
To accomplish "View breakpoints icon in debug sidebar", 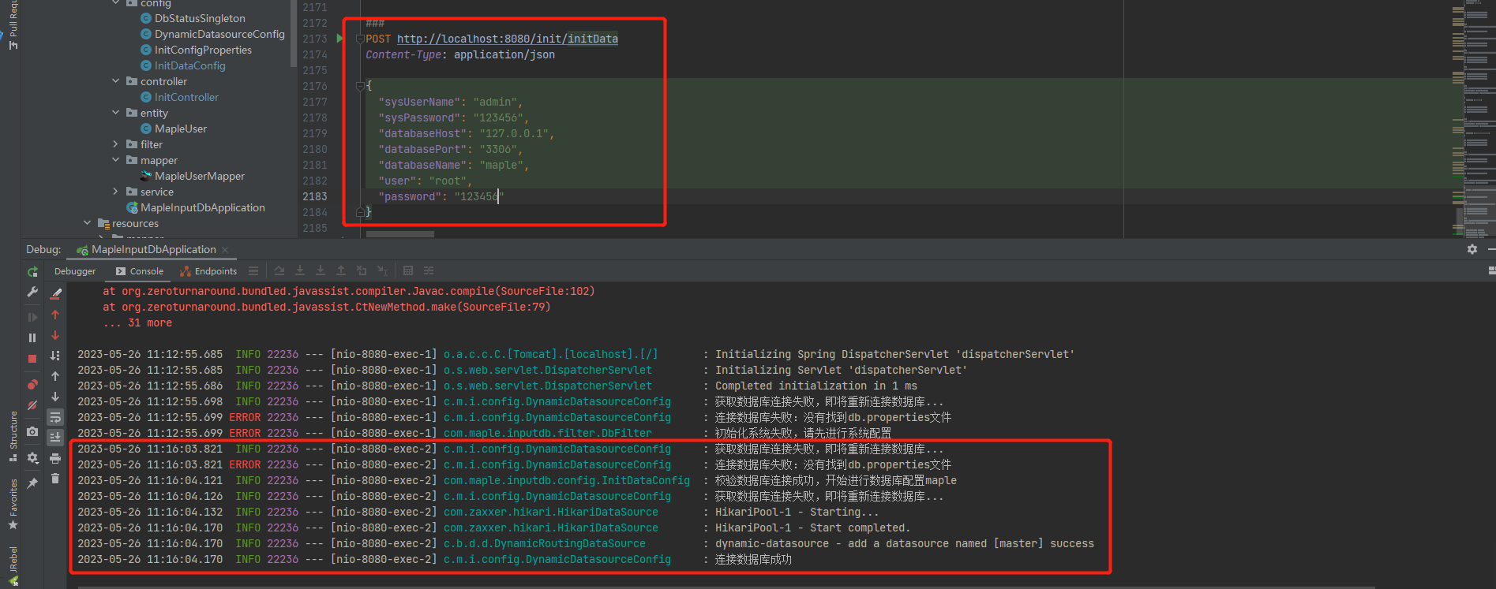I will coord(32,385).
